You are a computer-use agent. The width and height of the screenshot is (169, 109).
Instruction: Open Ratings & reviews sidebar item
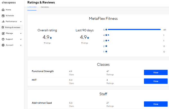coord(12,27)
